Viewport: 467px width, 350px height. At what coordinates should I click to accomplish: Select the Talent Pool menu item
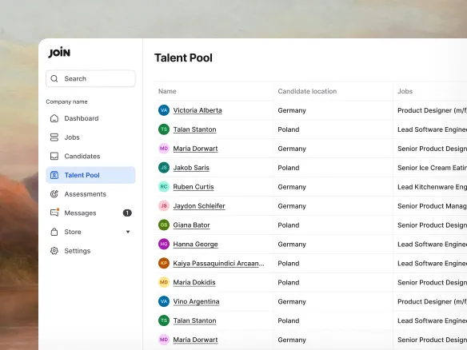point(90,175)
